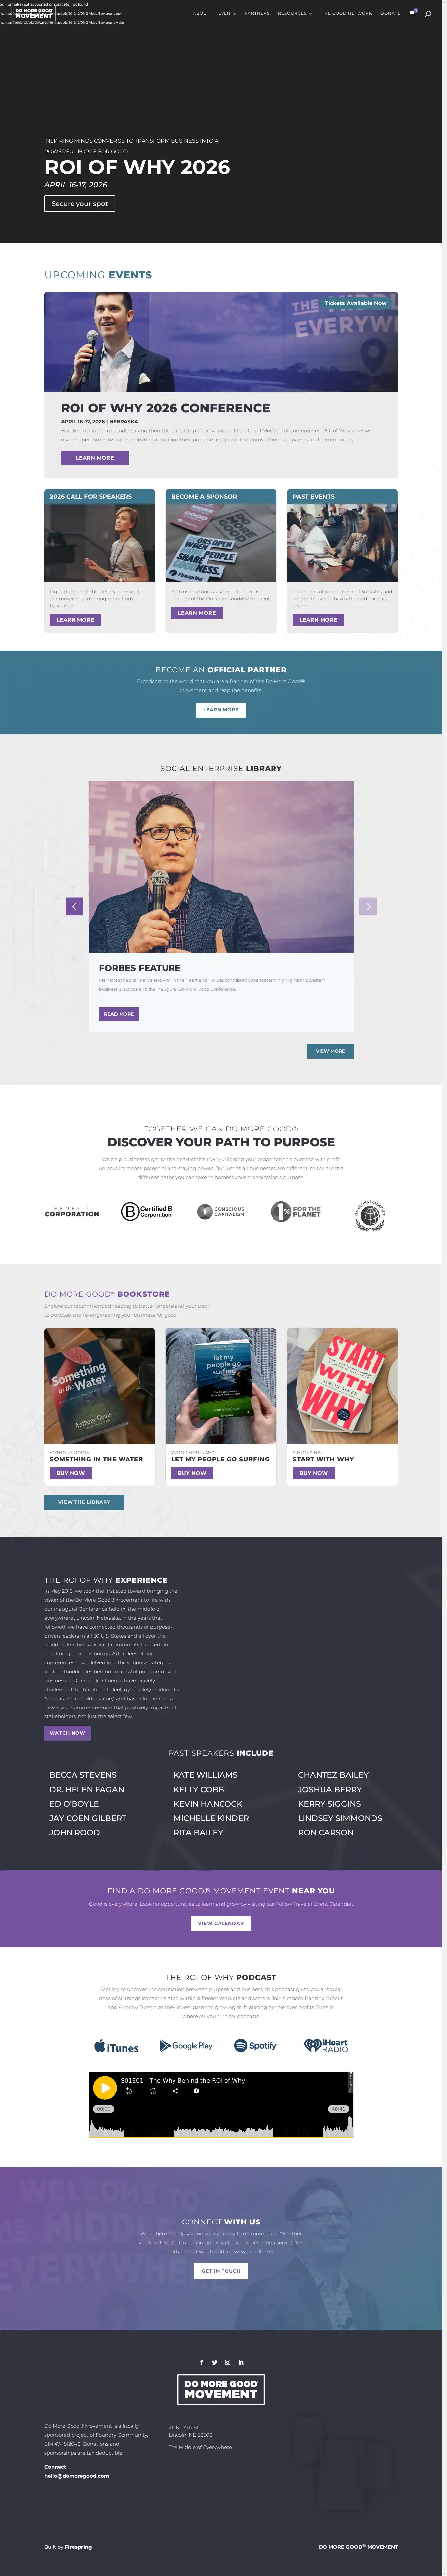Open the Spotify podcast link

(x=255, y=2046)
